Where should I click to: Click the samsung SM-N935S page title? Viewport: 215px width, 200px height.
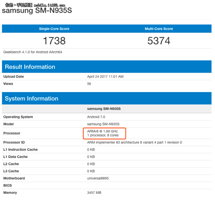(x=37, y=10)
